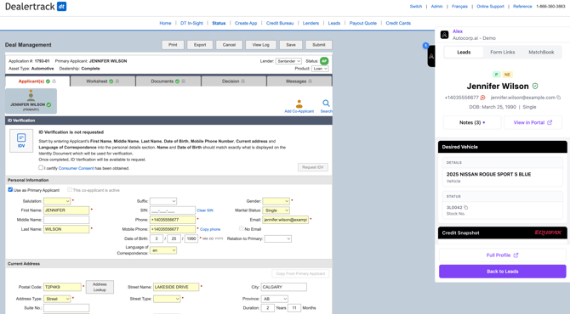The image size is (570, 314).
Task: Switch to the Messages tab
Action: click(299, 81)
